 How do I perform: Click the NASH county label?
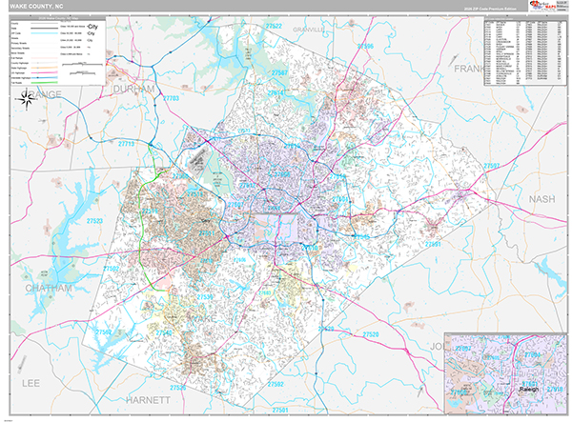click(x=542, y=199)
